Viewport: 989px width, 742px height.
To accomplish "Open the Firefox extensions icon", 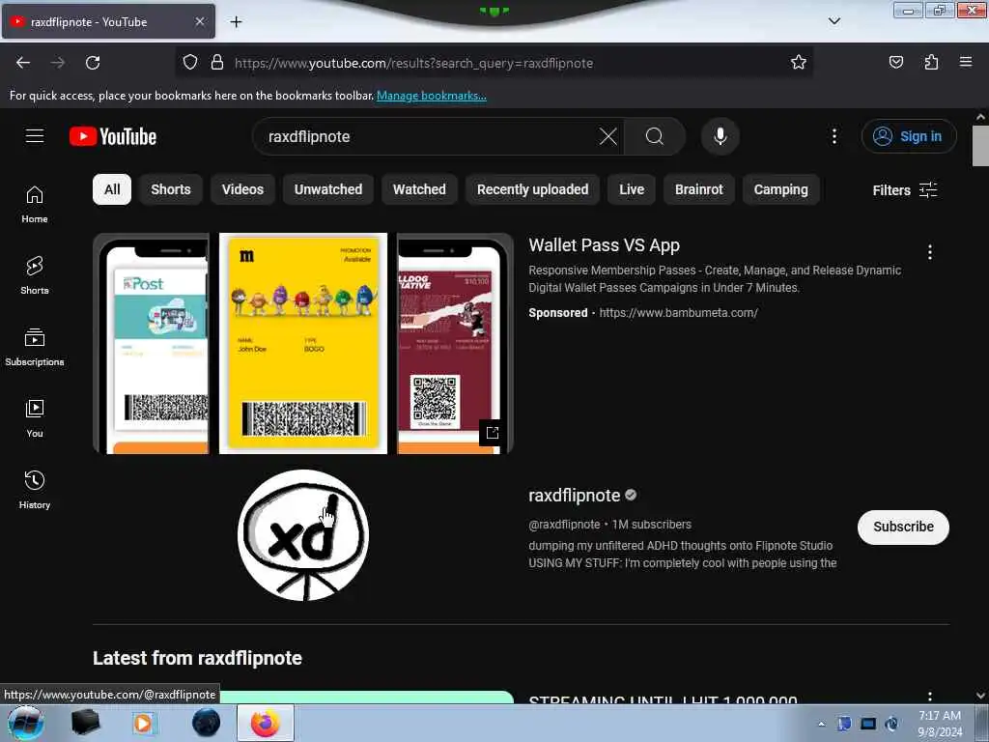I will (931, 63).
